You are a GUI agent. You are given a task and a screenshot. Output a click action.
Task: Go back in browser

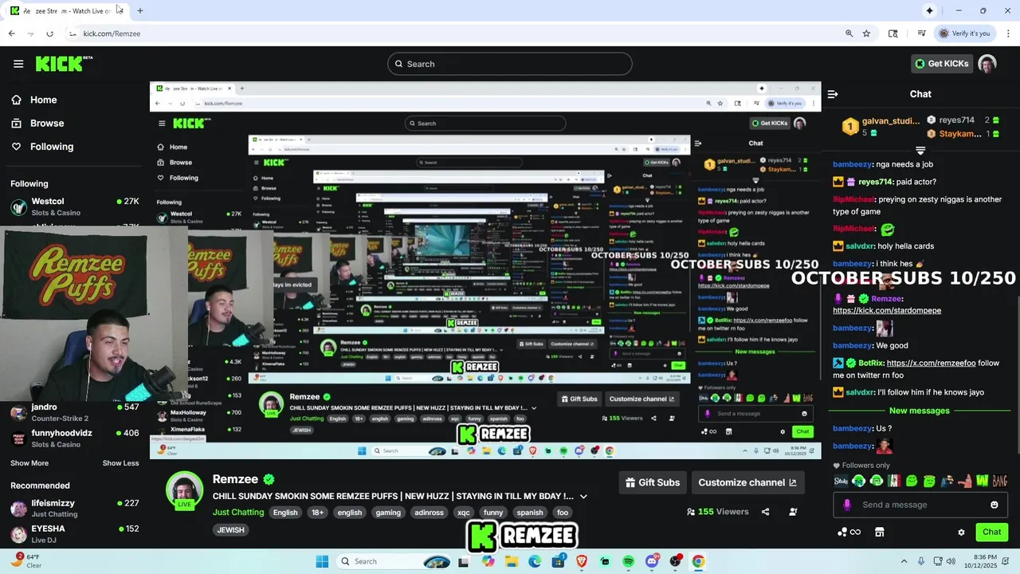(11, 33)
